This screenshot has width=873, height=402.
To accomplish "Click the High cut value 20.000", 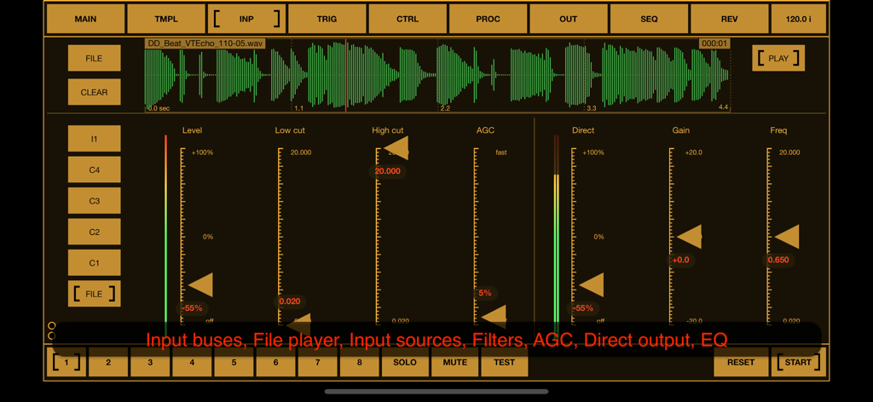I will click(x=388, y=171).
